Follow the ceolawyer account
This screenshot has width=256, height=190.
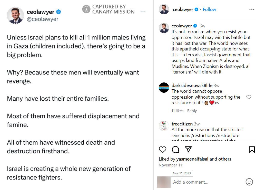pyautogui.click(x=209, y=9)
